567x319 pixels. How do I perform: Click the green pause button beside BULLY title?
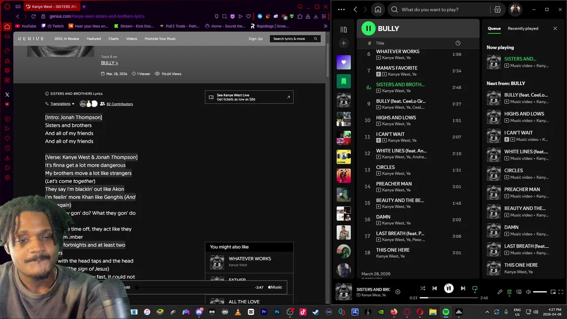[368, 28]
